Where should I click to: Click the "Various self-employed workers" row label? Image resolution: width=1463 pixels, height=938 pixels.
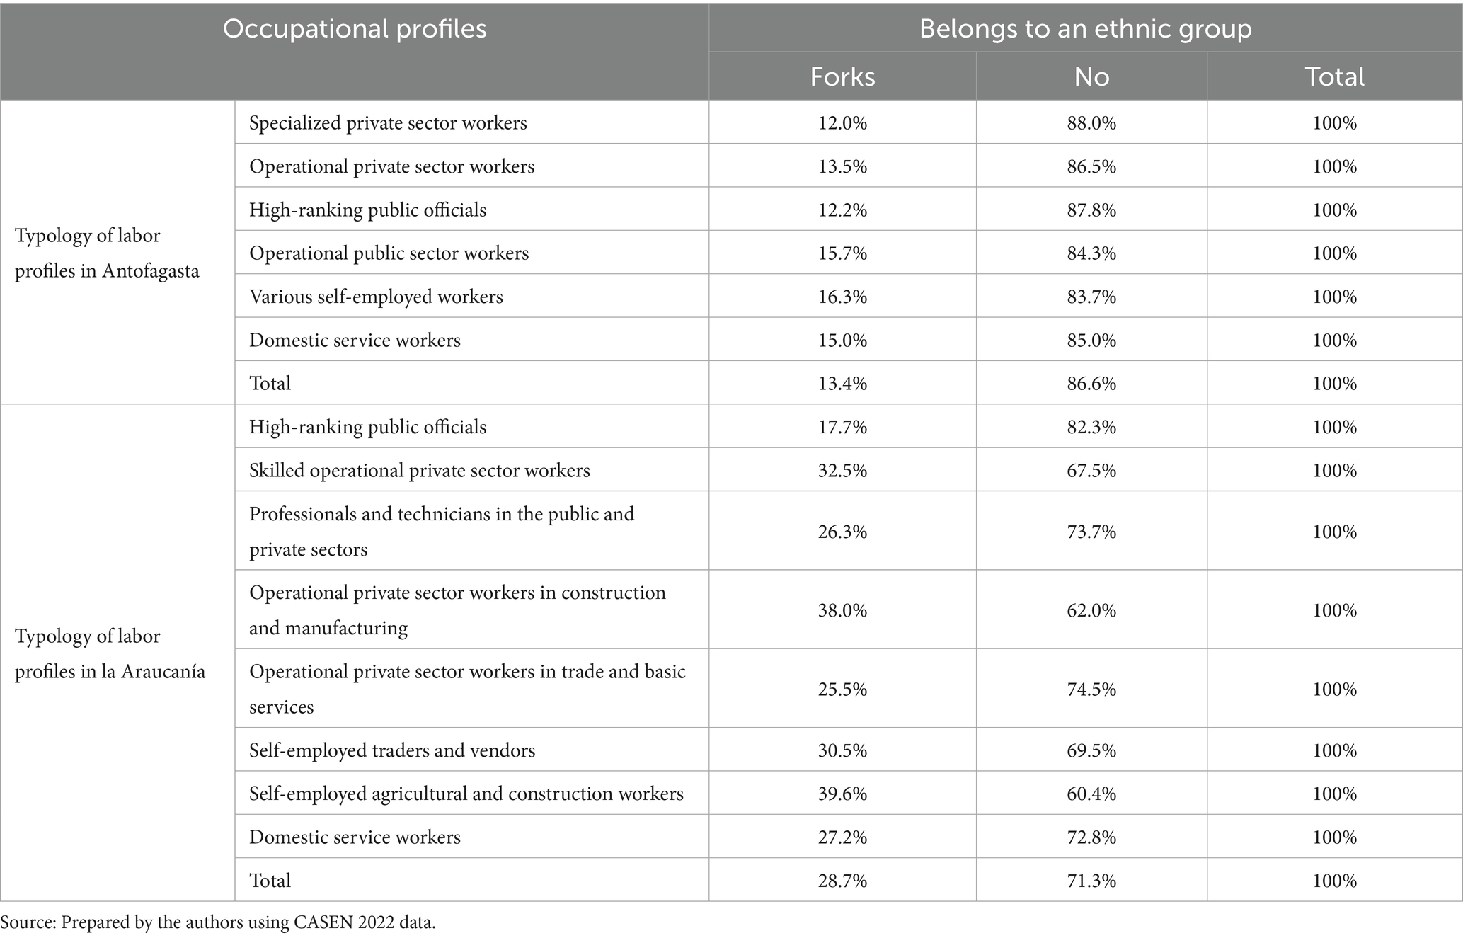click(376, 297)
